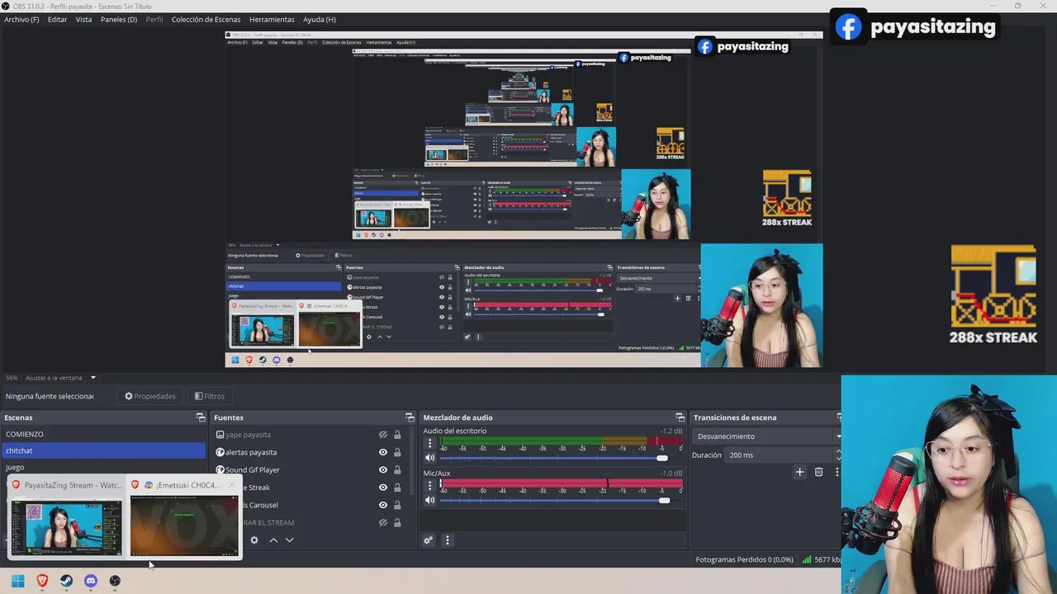Screen dimensions: 1057x594
Task: Click the browser icon of alertas payasita
Action: tap(220, 452)
